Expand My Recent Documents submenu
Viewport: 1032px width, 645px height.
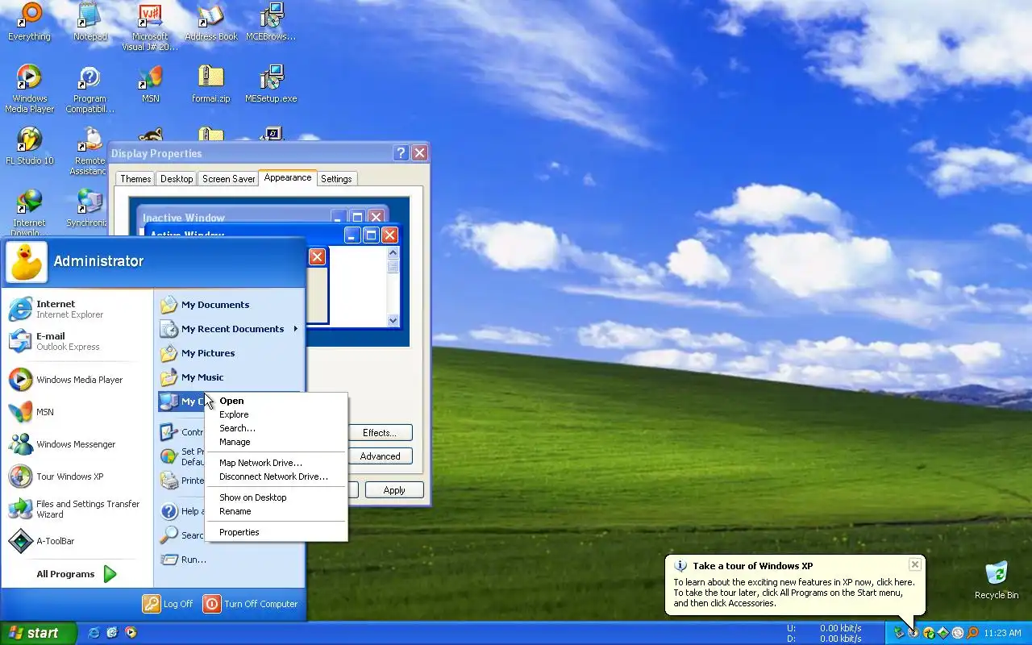click(x=230, y=329)
